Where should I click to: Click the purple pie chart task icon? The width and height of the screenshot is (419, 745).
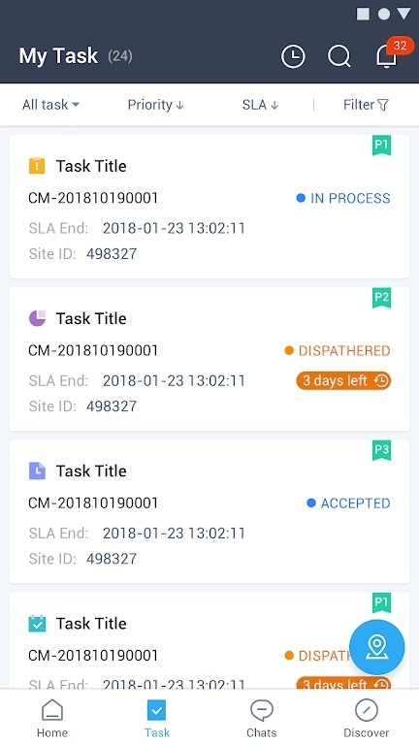pyautogui.click(x=37, y=318)
